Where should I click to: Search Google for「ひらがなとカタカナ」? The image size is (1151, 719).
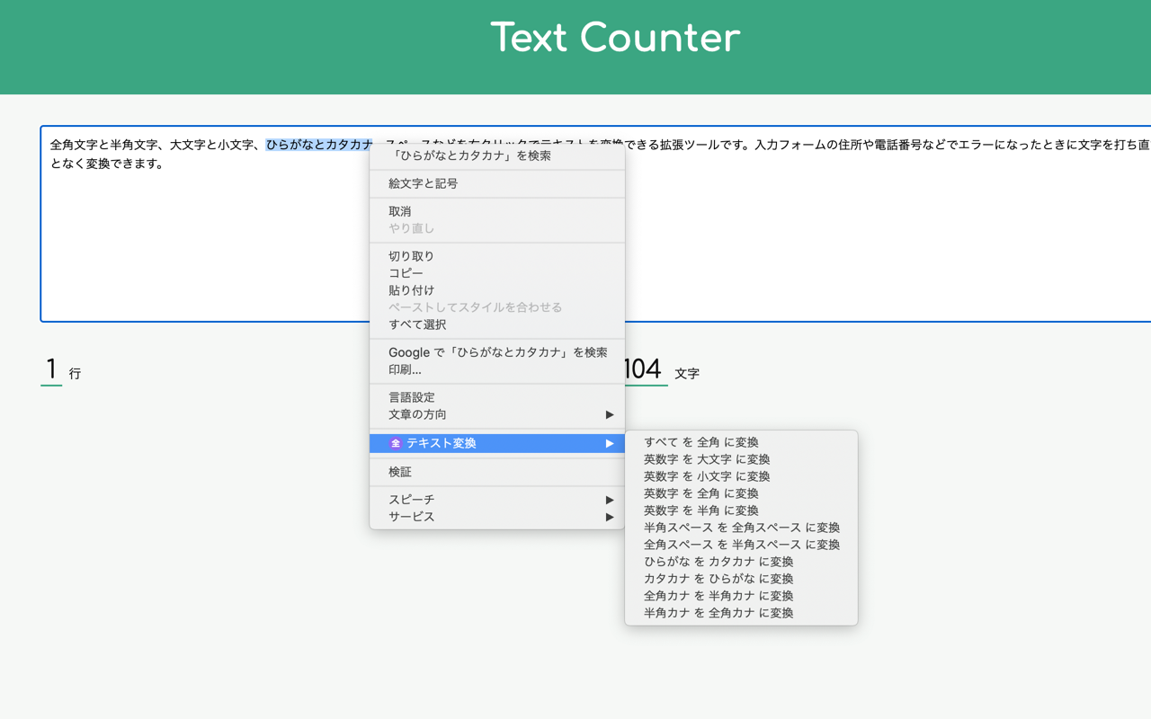(497, 352)
